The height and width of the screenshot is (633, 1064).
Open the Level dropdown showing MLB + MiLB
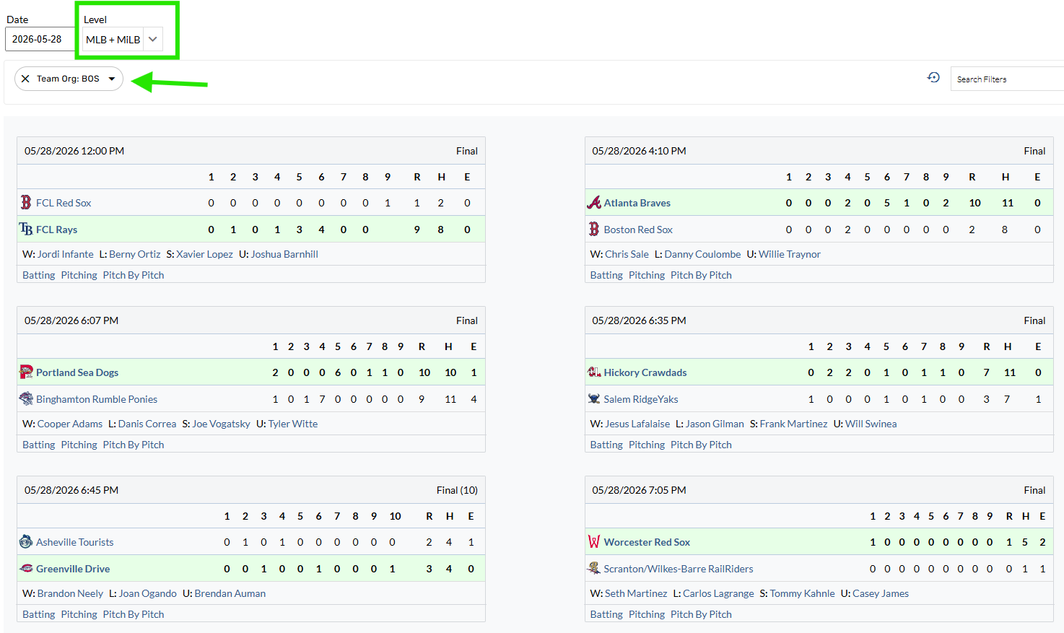pos(123,39)
